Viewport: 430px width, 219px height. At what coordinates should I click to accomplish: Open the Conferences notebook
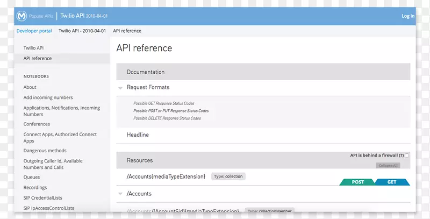pyautogui.click(x=37, y=124)
